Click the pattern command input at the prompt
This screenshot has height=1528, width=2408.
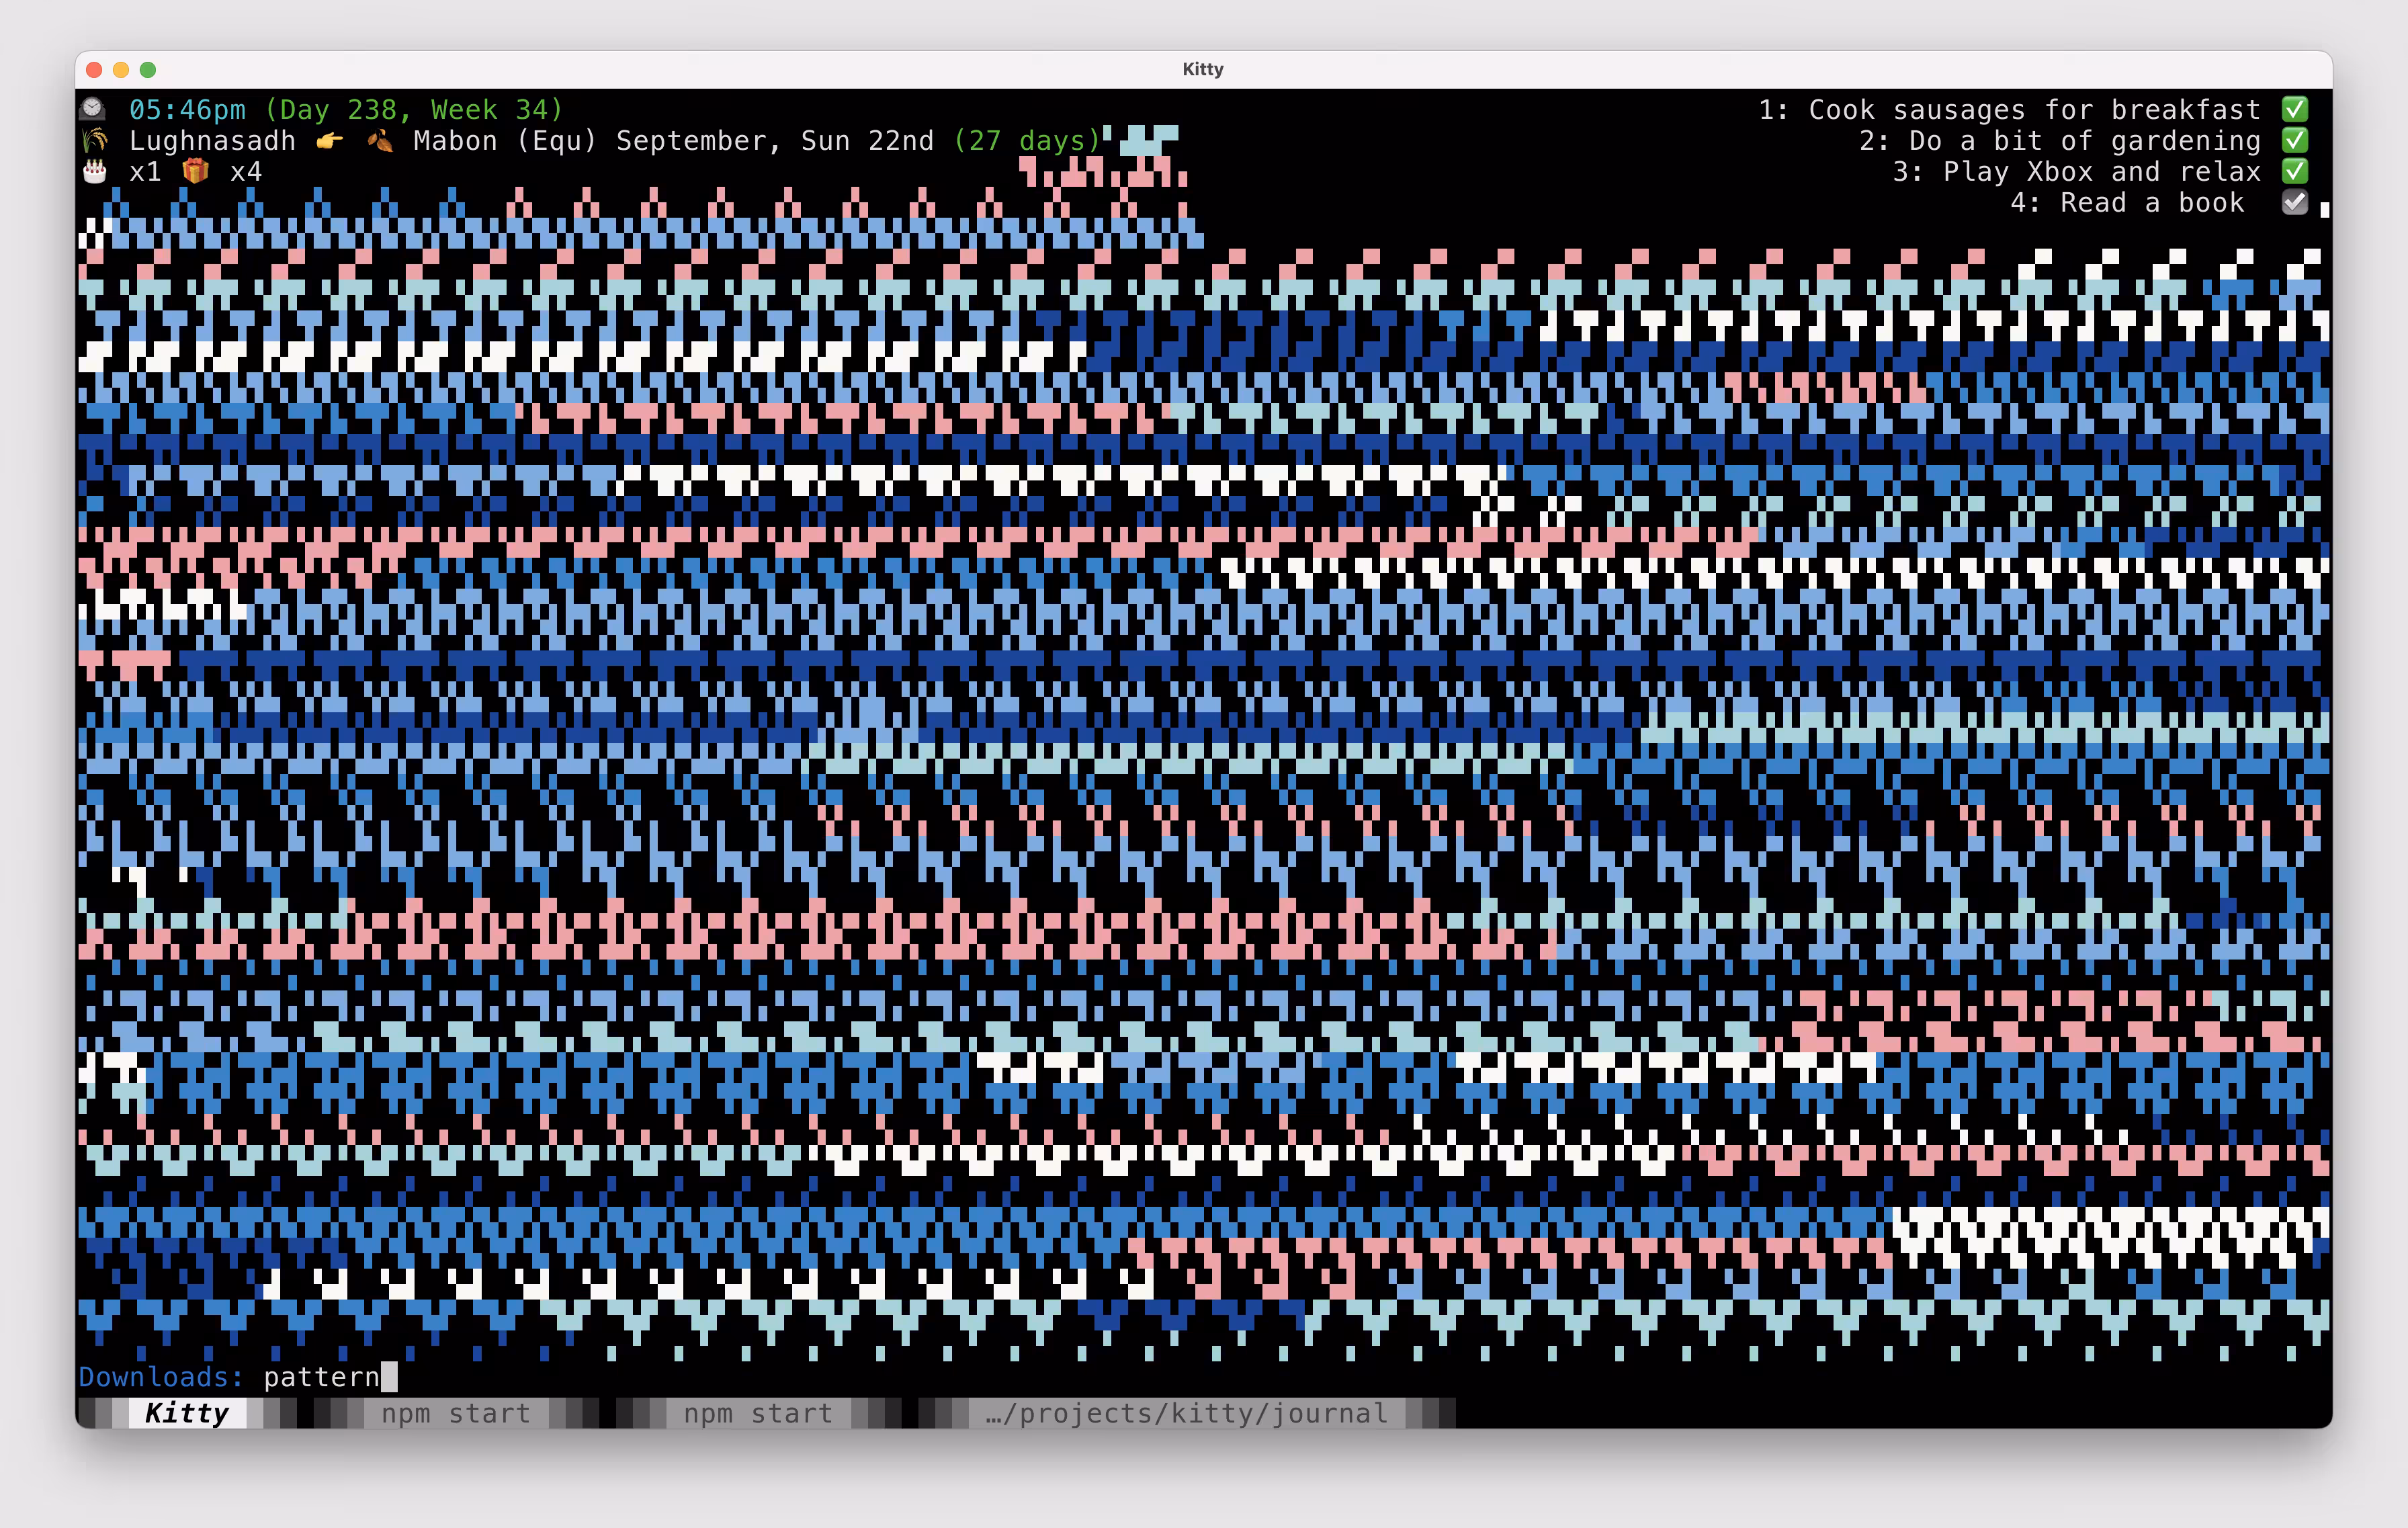click(x=321, y=1377)
